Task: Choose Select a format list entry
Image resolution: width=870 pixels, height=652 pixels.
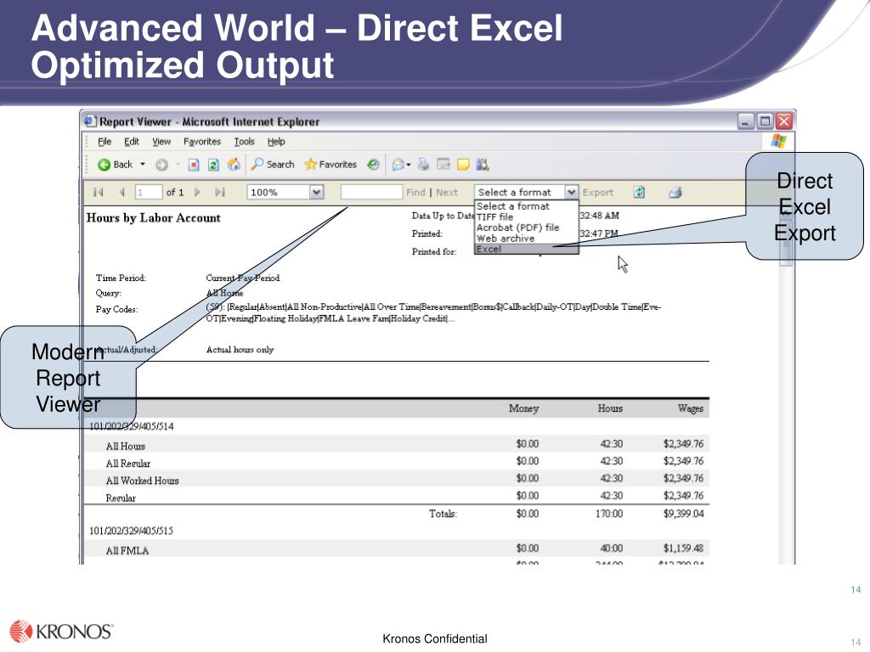Action: [526, 206]
